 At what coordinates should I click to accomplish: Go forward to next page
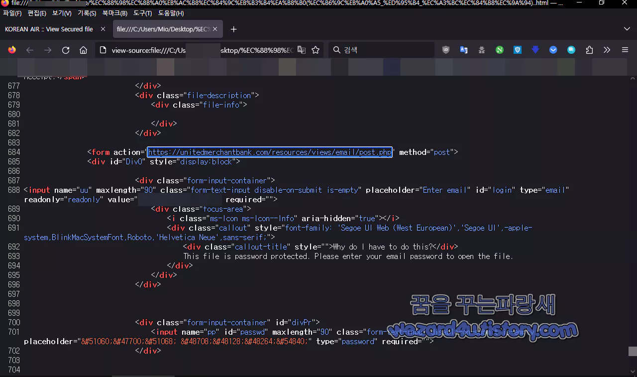coord(48,50)
